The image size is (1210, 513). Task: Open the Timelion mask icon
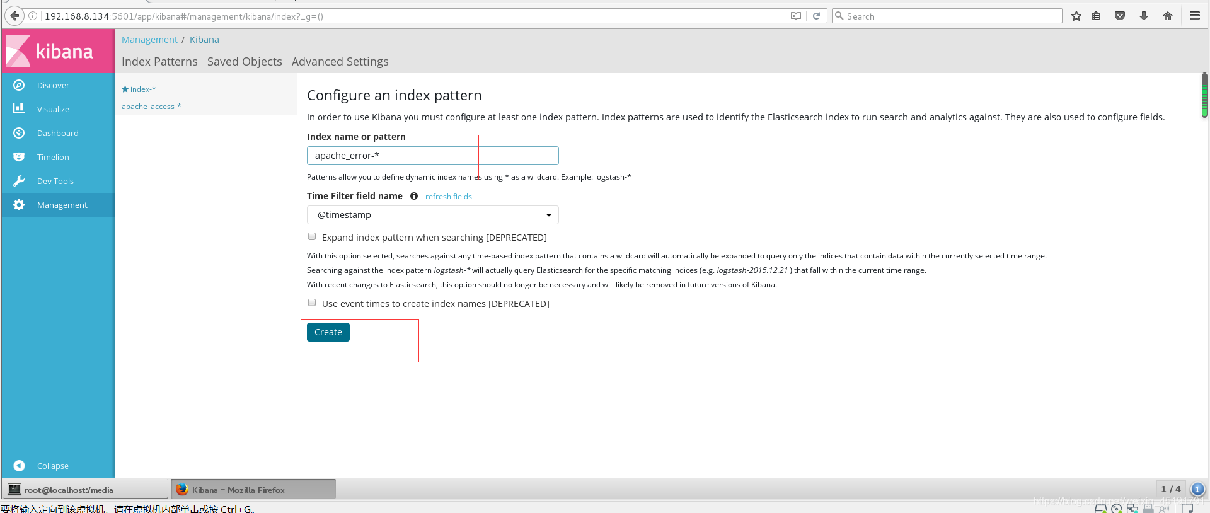coord(19,157)
